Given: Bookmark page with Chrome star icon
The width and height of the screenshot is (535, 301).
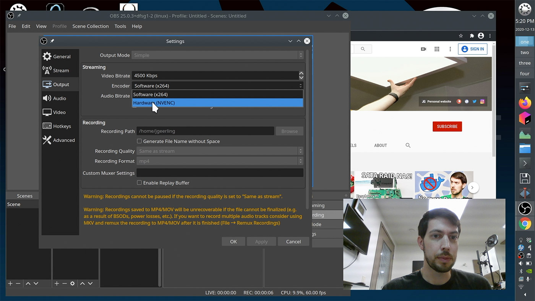Looking at the screenshot, I should pyautogui.click(x=461, y=36).
